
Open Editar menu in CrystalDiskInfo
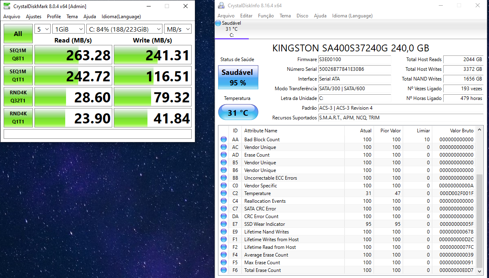tap(246, 16)
